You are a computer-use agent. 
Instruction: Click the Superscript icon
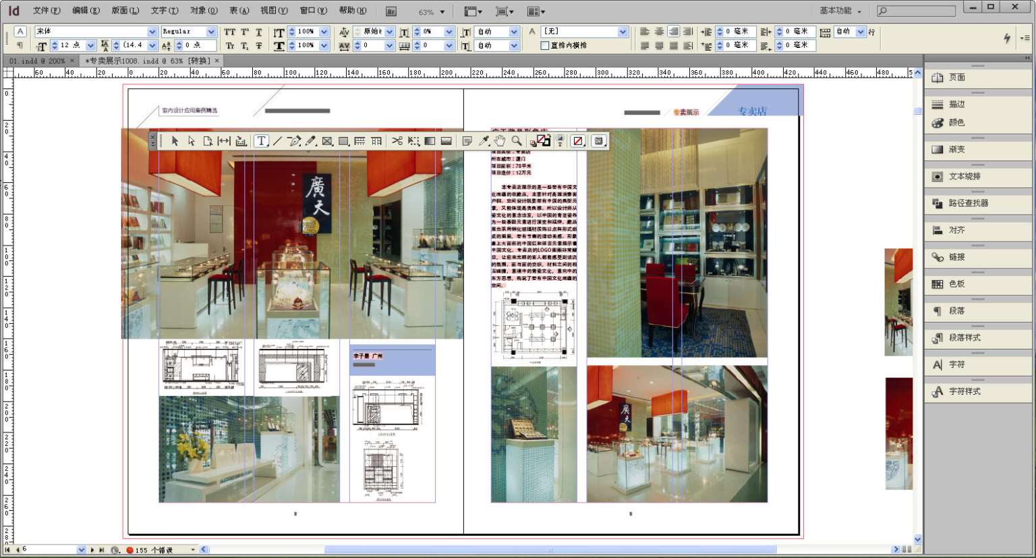click(x=245, y=32)
